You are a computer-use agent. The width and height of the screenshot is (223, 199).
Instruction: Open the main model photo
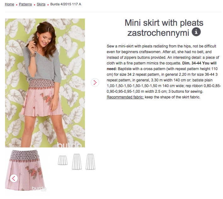[45, 83]
